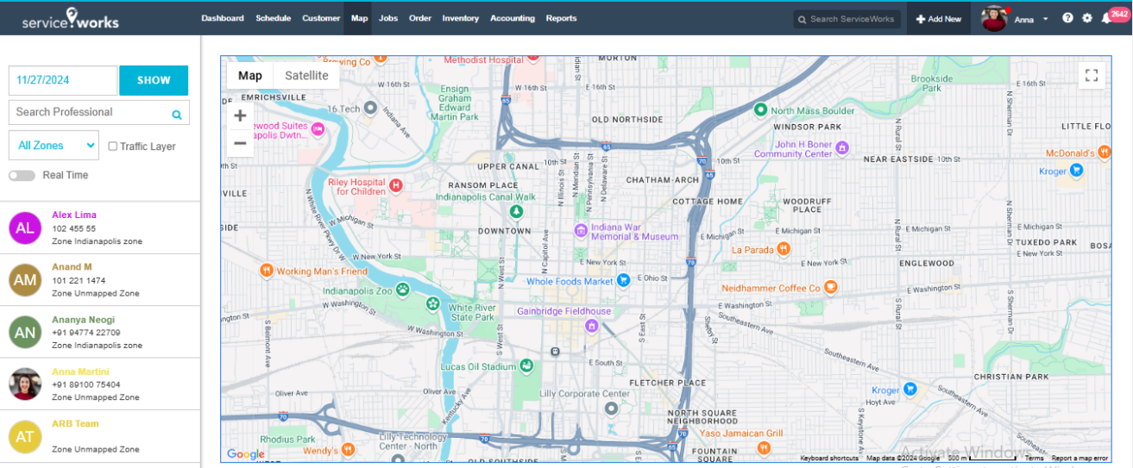Toggle the Real Time switch
The image size is (1133, 468).
click(22, 175)
